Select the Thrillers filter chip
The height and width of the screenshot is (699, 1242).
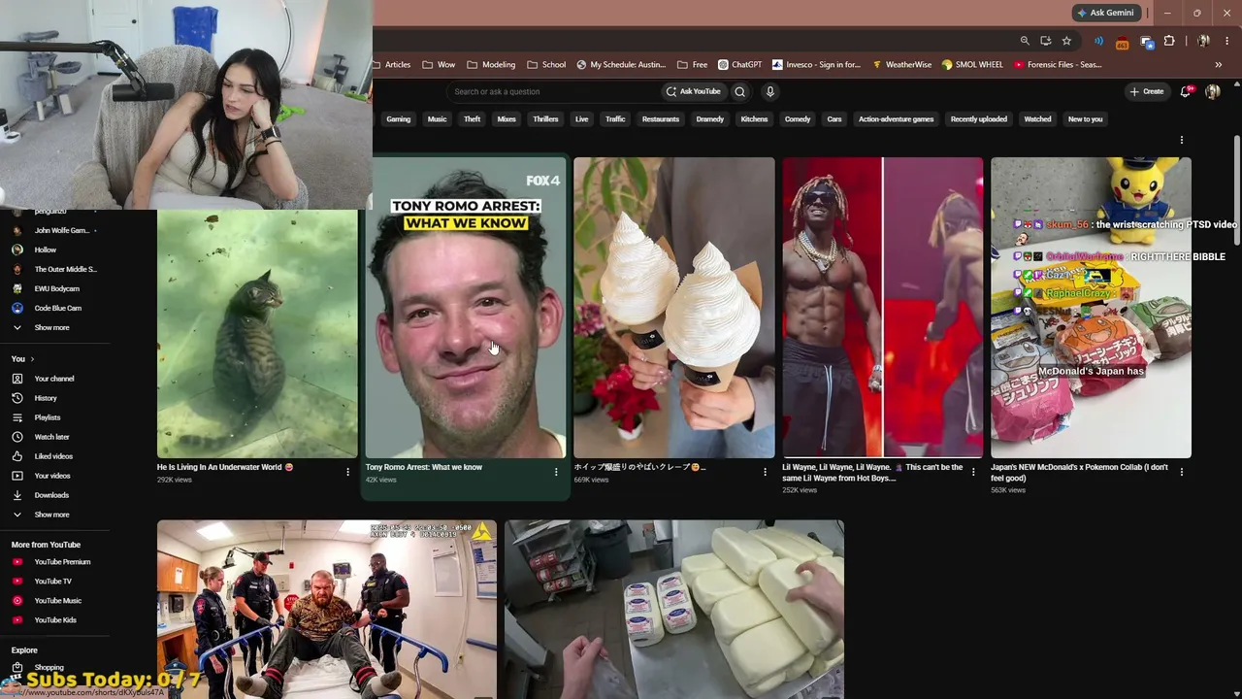coord(545,119)
